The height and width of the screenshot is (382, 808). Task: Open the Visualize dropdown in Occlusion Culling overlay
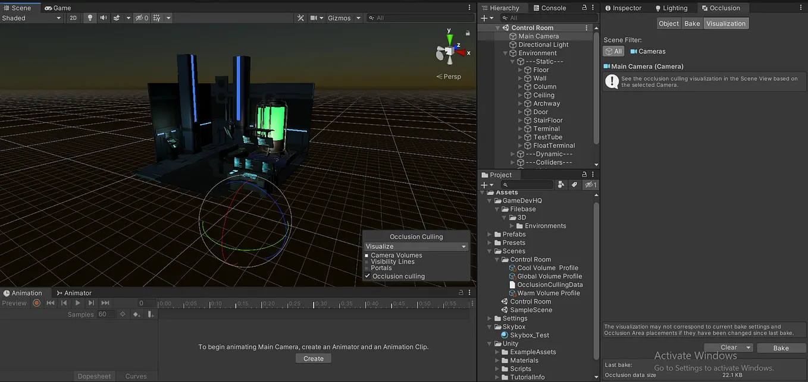(x=416, y=247)
